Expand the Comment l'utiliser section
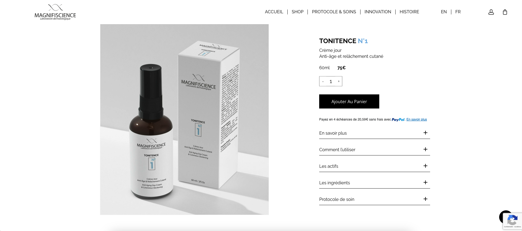 coord(374,150)
